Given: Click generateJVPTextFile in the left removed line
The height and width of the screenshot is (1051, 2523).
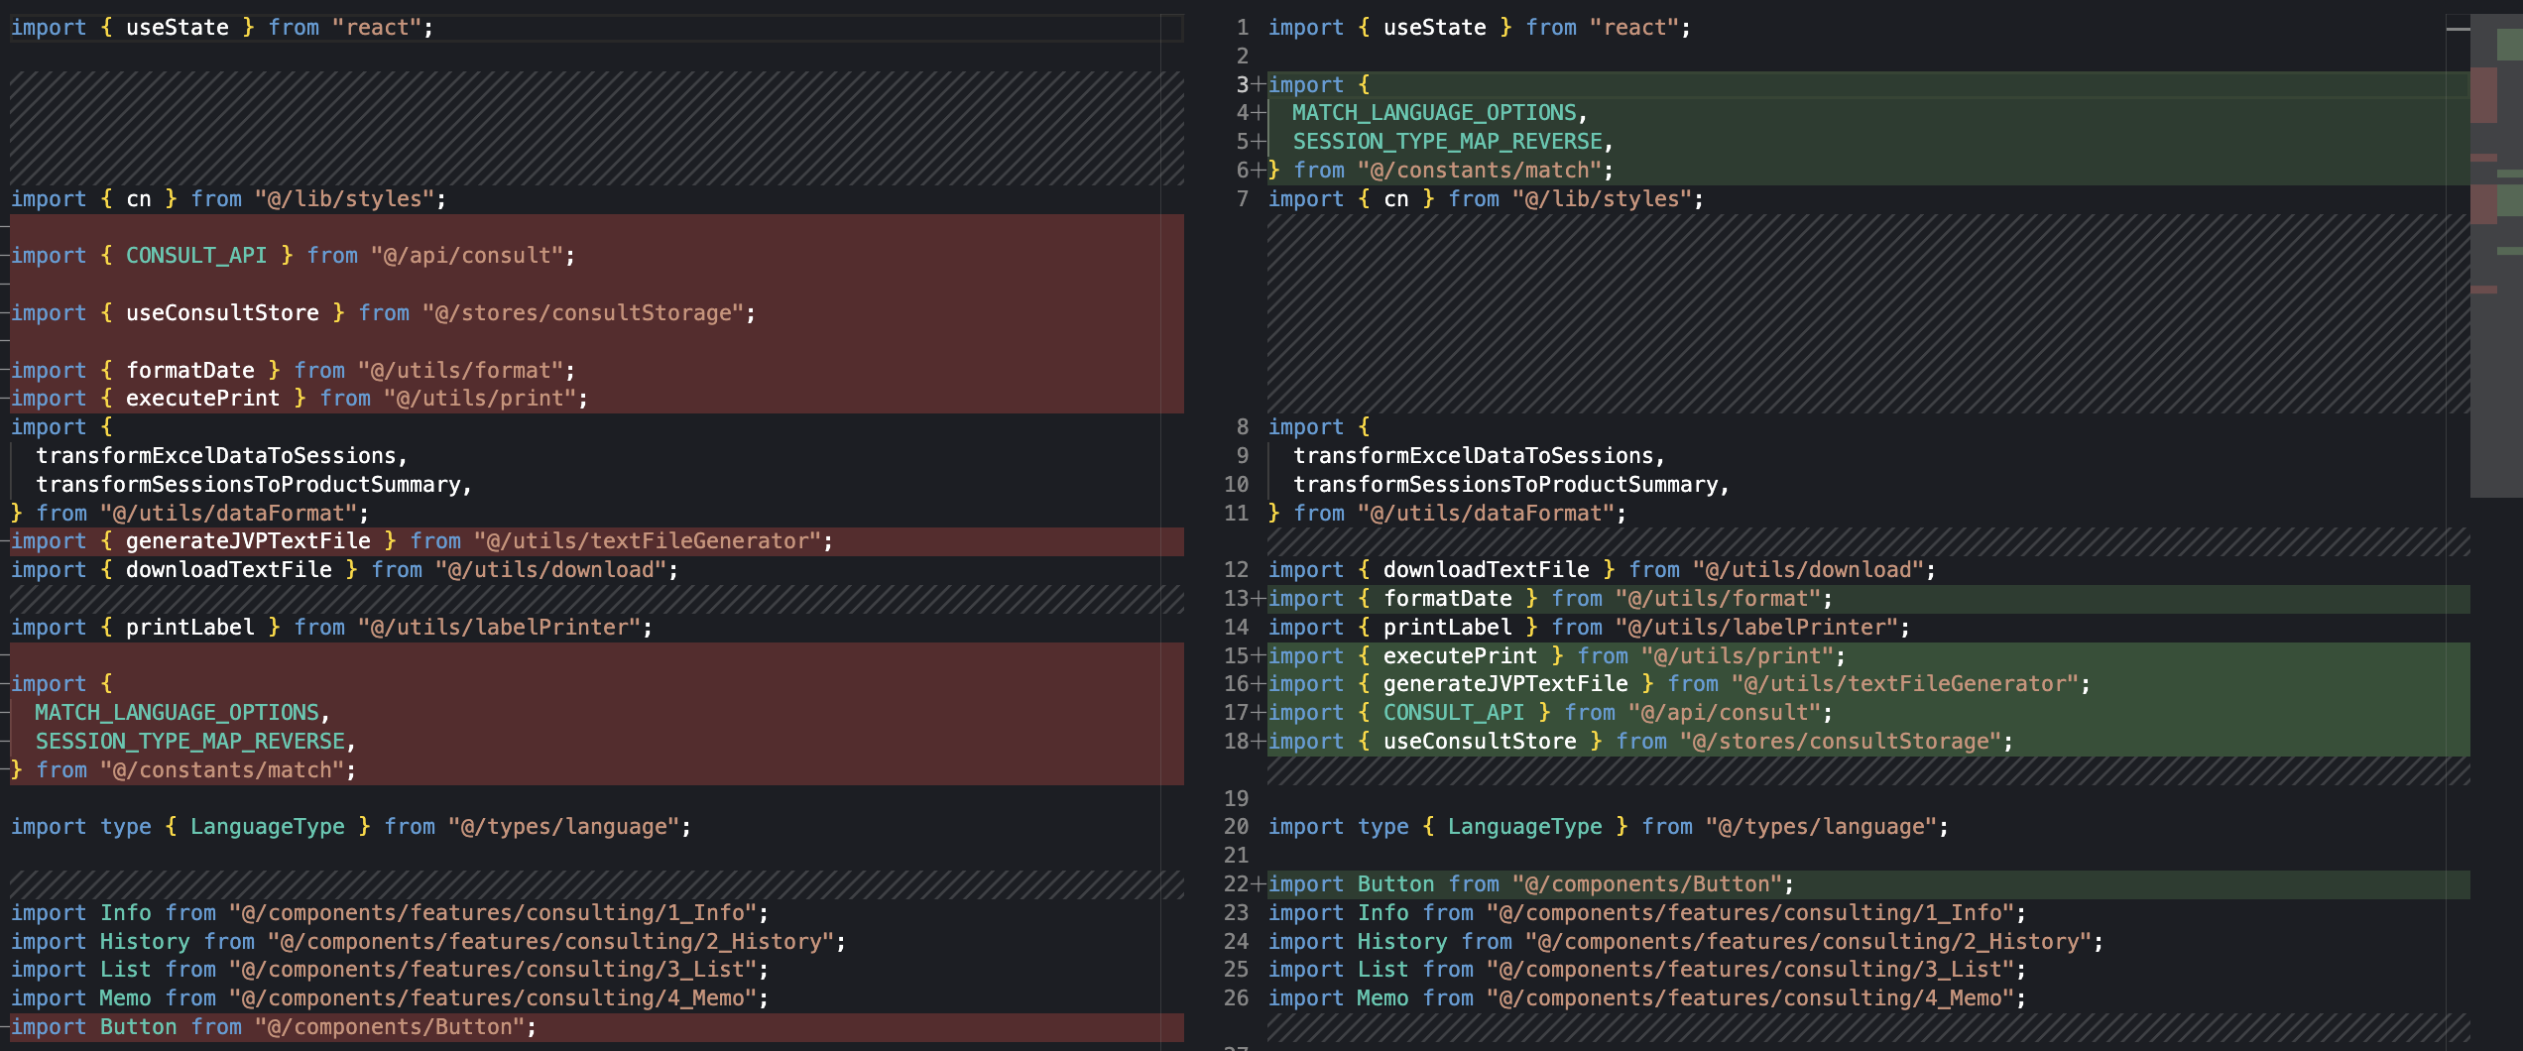Looking at the screenshot, I should [248, 541].
